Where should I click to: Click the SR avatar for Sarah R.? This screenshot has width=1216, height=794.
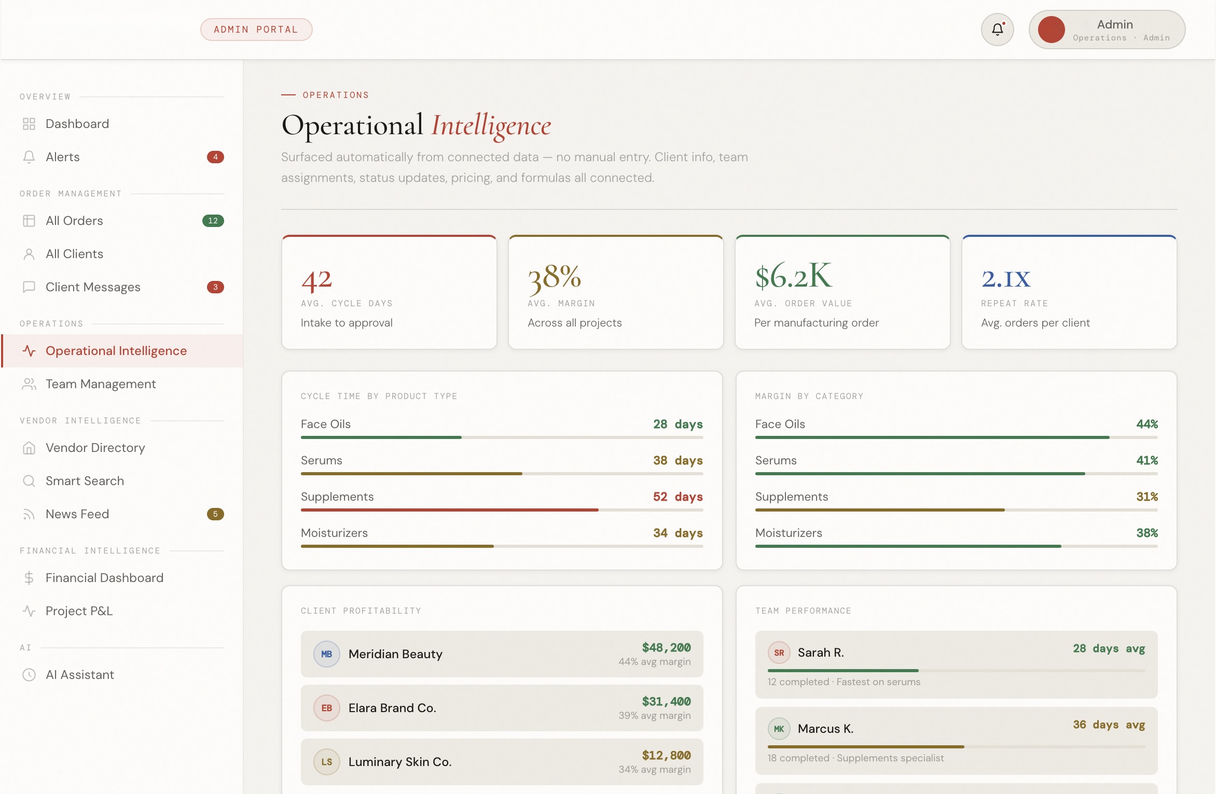point(779,653)
